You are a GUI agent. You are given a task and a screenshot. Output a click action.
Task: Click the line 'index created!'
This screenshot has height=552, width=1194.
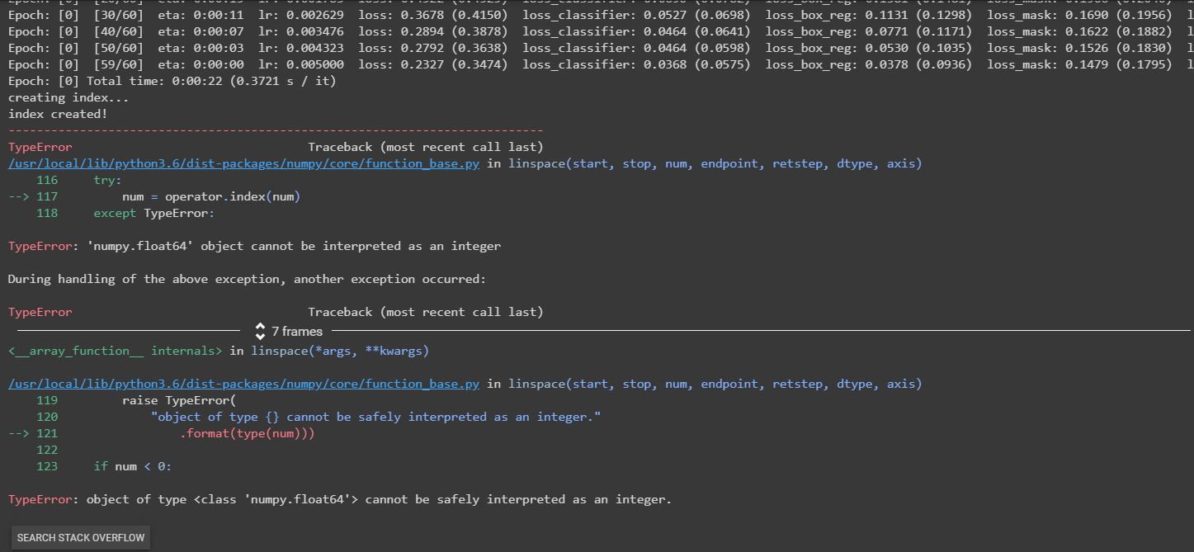click(58, 114)
